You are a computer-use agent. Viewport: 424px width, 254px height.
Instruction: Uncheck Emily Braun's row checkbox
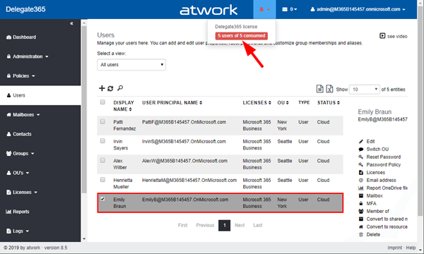(x=102, y=199)
